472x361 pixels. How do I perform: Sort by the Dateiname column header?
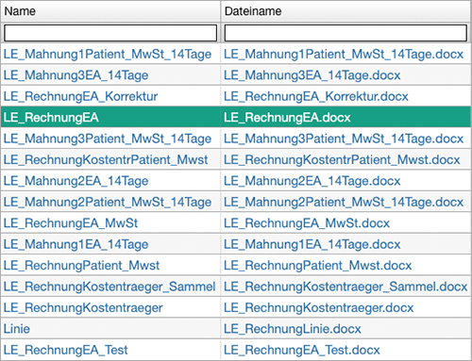tap(253, 11)
